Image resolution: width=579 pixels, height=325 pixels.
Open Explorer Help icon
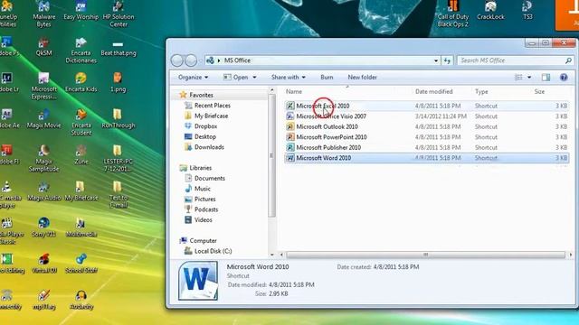(564, 78)
